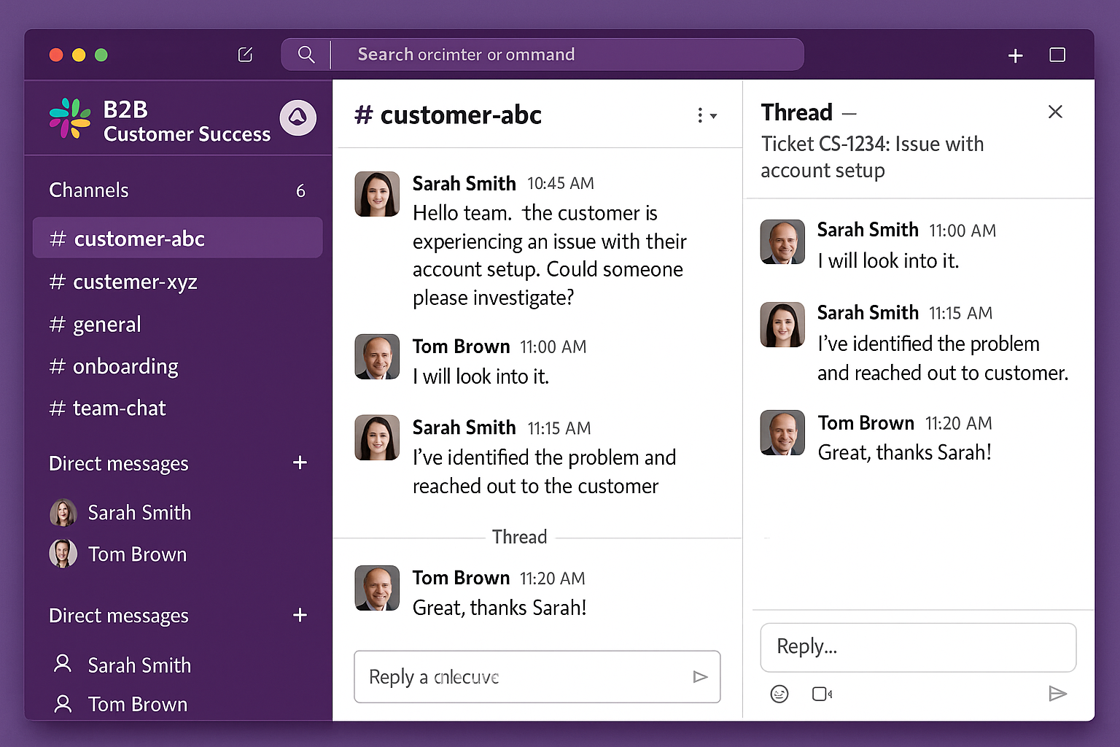Focus the channel reply message box

tap(537, 677)
